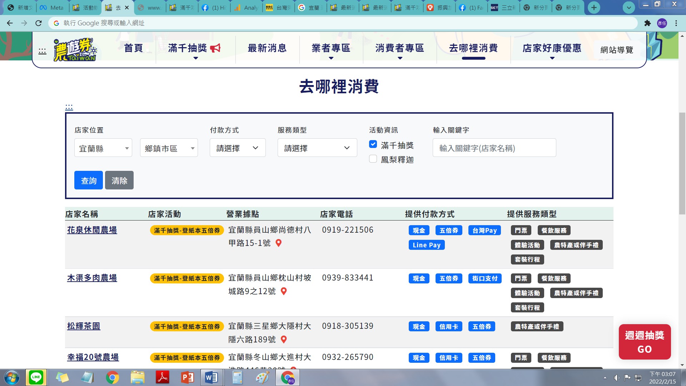Open the 鄉鎮市區 district dropdown
Viewport: 686px width, 386px height.
169,148
